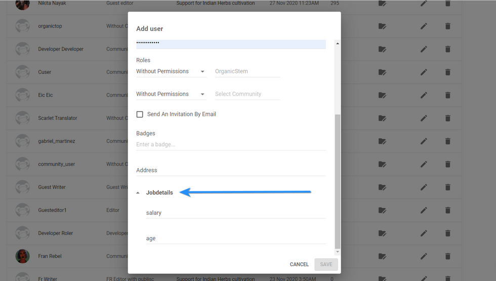Check Send An Invitation By Email box
This screenshot has height=281, width=496.
pyautogui.click(x=140, y=114)
